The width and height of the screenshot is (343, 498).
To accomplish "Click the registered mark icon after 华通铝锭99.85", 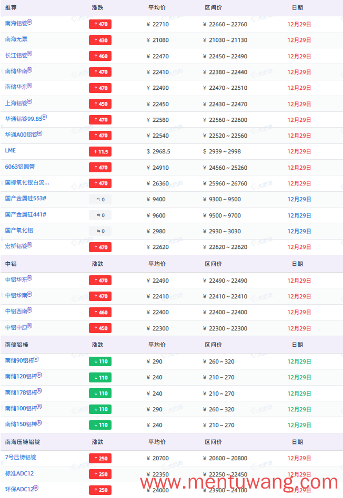I will point(45,117).
